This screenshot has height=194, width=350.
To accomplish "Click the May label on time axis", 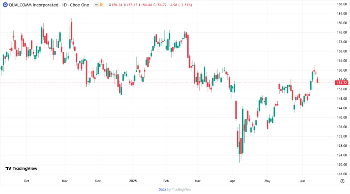I will 267,181.
